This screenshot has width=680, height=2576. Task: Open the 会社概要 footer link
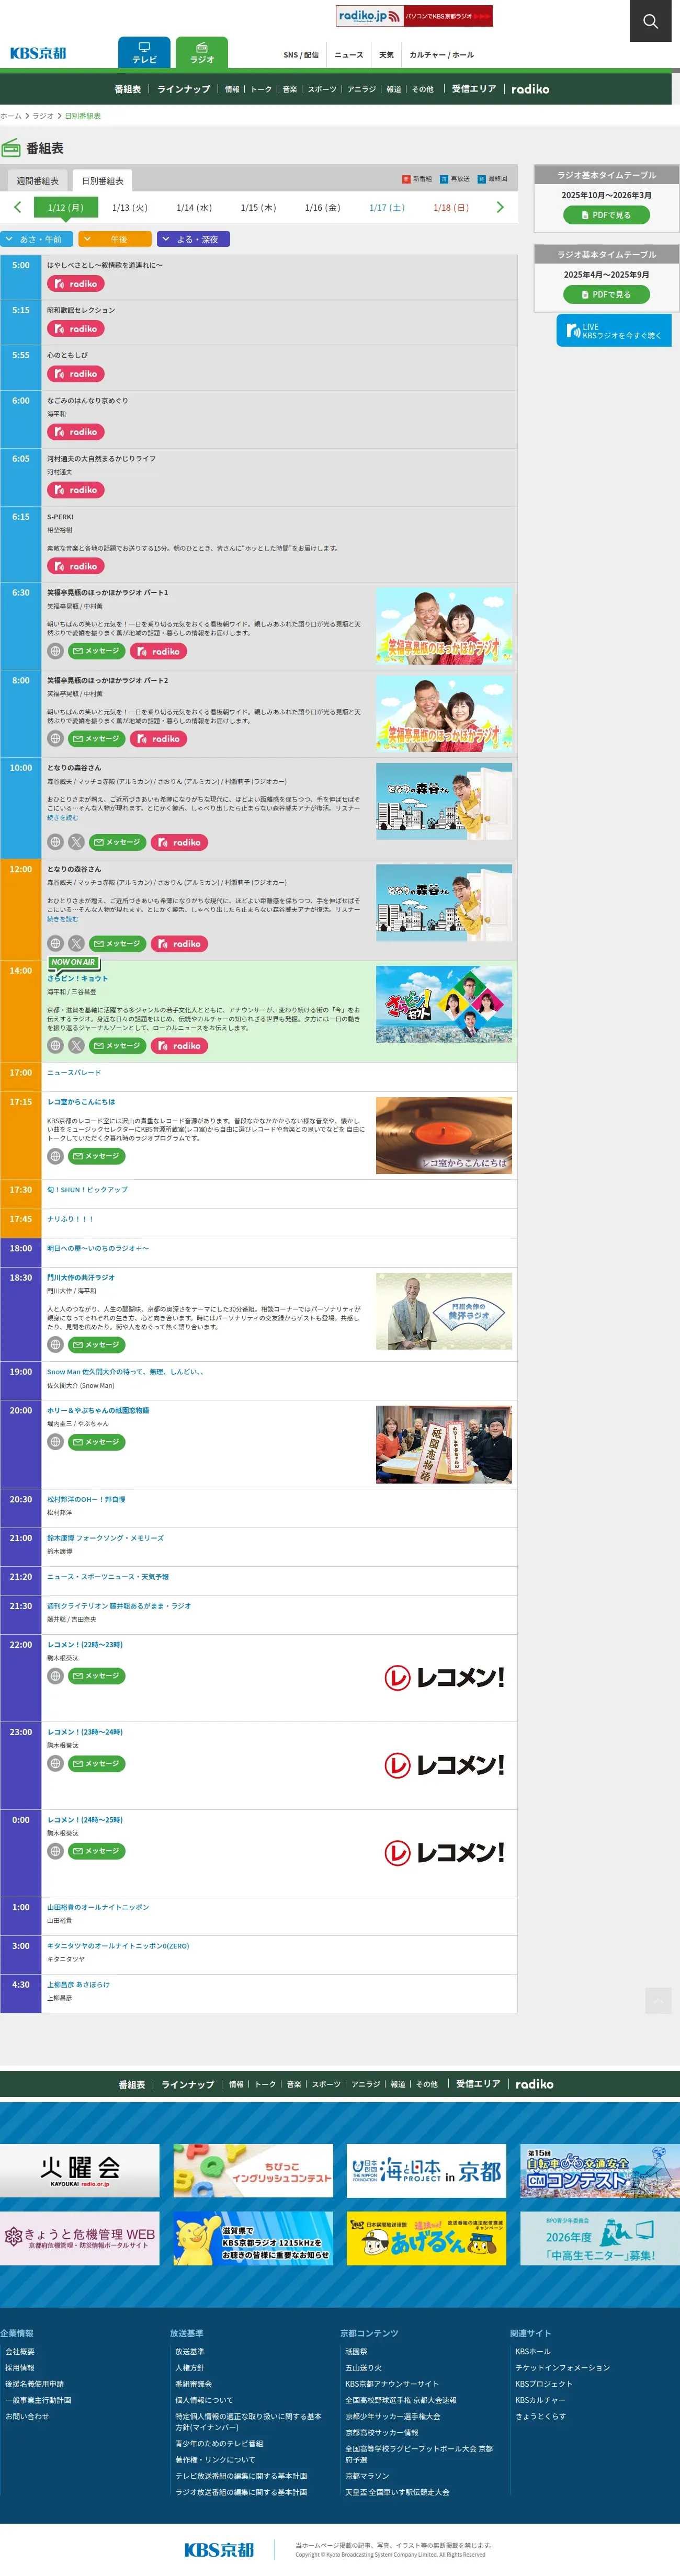[20, 2352]
